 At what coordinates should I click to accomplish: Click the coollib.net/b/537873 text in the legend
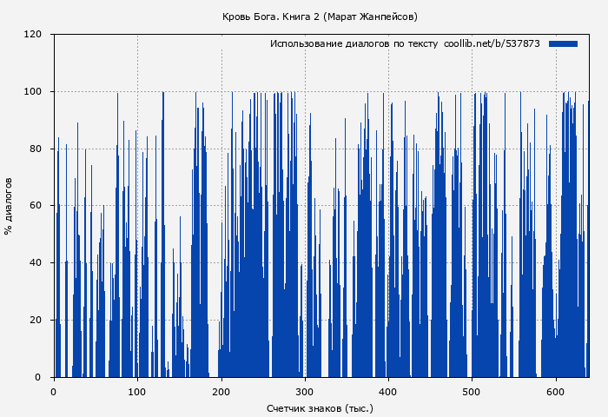pos(492,43)
